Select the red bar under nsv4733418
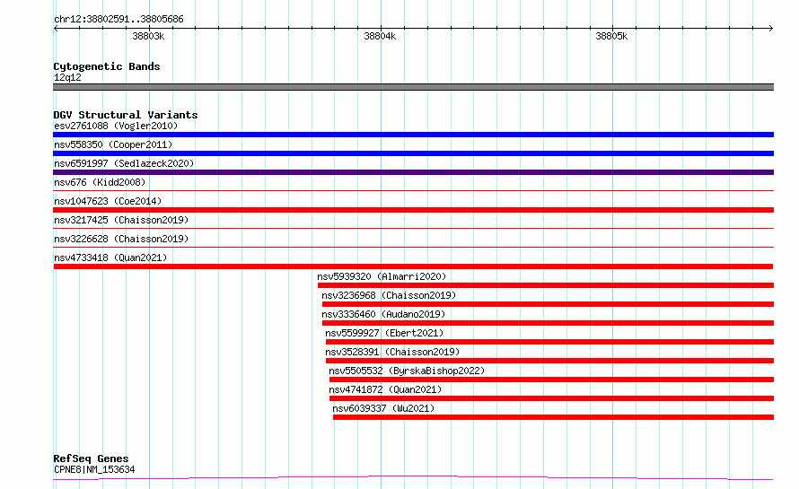Screen dimensions: 799x489 pos(413,266)
